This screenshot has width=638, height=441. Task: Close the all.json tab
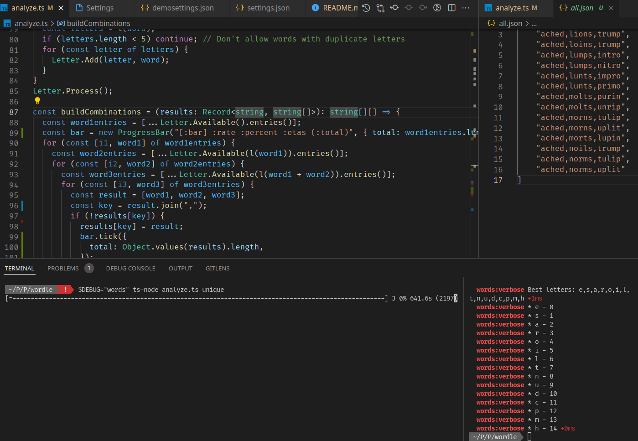point(611,8)
